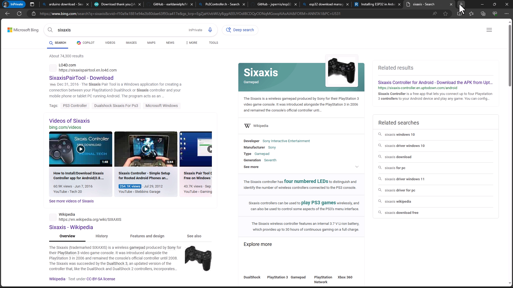Image resolution: width=513 pixels, height=288 pixels.
Task: Open the Favorites list icon
Action: click(x=471, y=14)
